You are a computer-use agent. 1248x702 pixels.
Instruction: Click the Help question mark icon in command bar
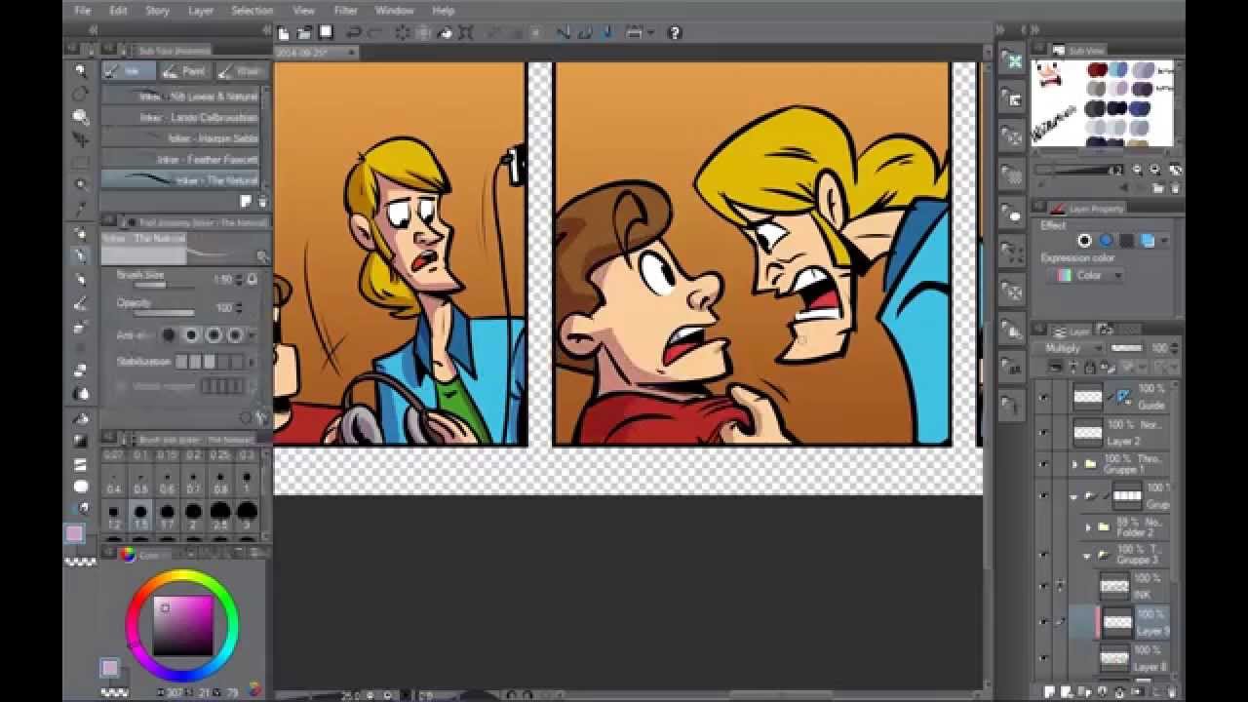674,32
